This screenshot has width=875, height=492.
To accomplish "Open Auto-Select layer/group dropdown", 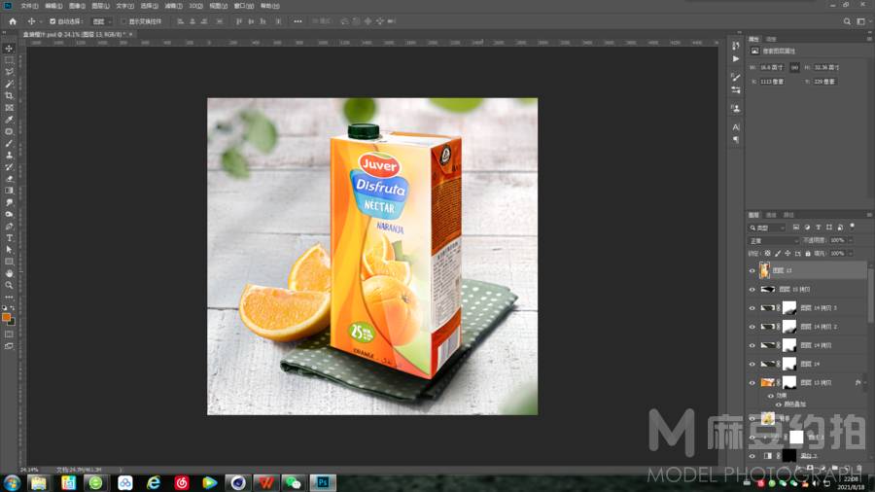I will click(x=101, y=21).
